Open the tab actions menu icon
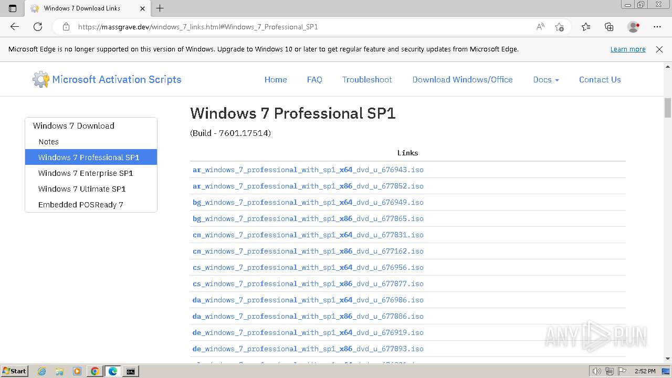The image size is (672, 378). click(13, 8)
